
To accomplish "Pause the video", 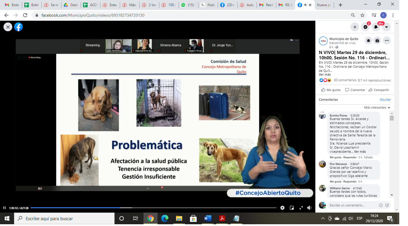I will (x=4, y=208).
